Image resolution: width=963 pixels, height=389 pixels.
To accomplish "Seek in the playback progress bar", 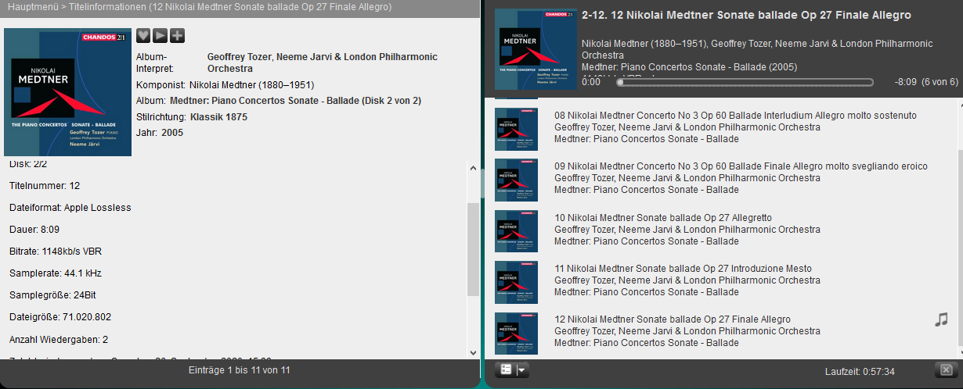I will [744, 82].
